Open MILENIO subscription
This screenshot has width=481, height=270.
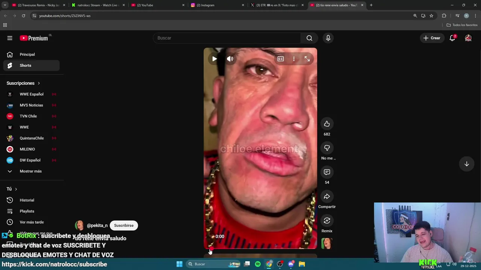(32, 149)
